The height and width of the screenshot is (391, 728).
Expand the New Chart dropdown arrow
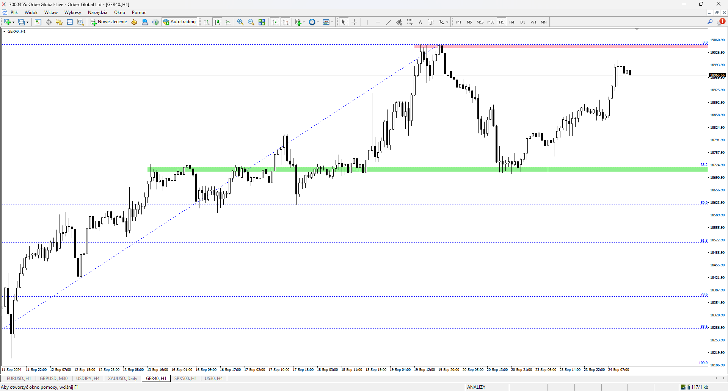[13, 22]
